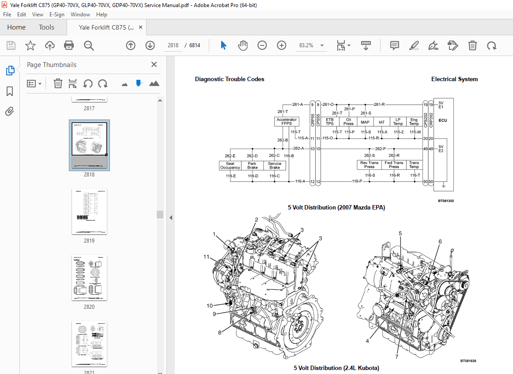Click the thumbnail scrollbar up arrow
The height and width of the screenshot is (374, 513).
coord(160,101)
